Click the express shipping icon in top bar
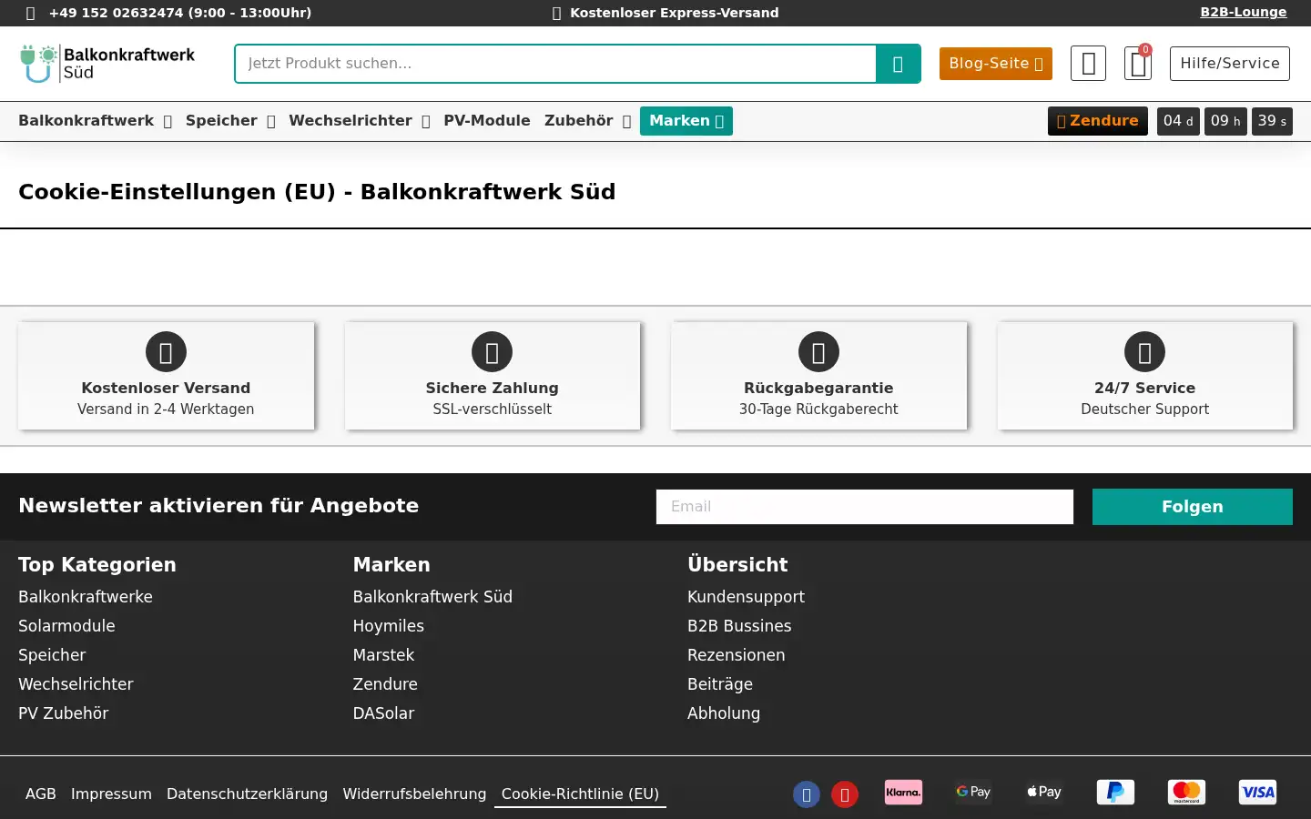1311x819 pixels. coord(556,13)
